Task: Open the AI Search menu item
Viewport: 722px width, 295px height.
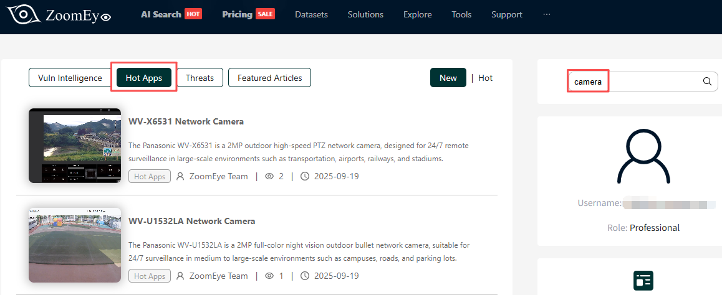Action: click(x=161, y=14)
